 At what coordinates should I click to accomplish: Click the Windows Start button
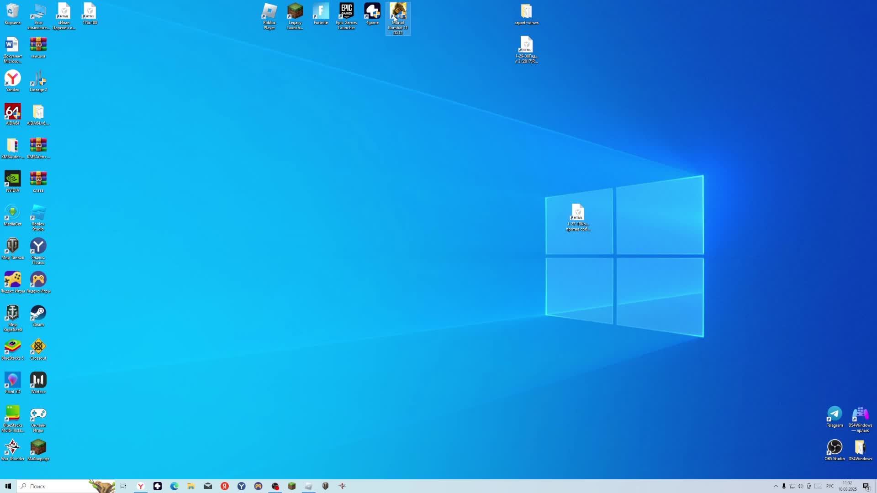click(x=8, y=486)
